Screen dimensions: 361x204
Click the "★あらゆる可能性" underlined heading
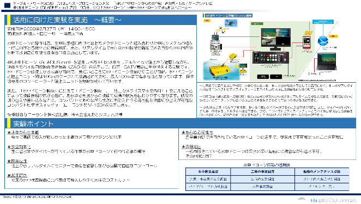tap(197, 133)
